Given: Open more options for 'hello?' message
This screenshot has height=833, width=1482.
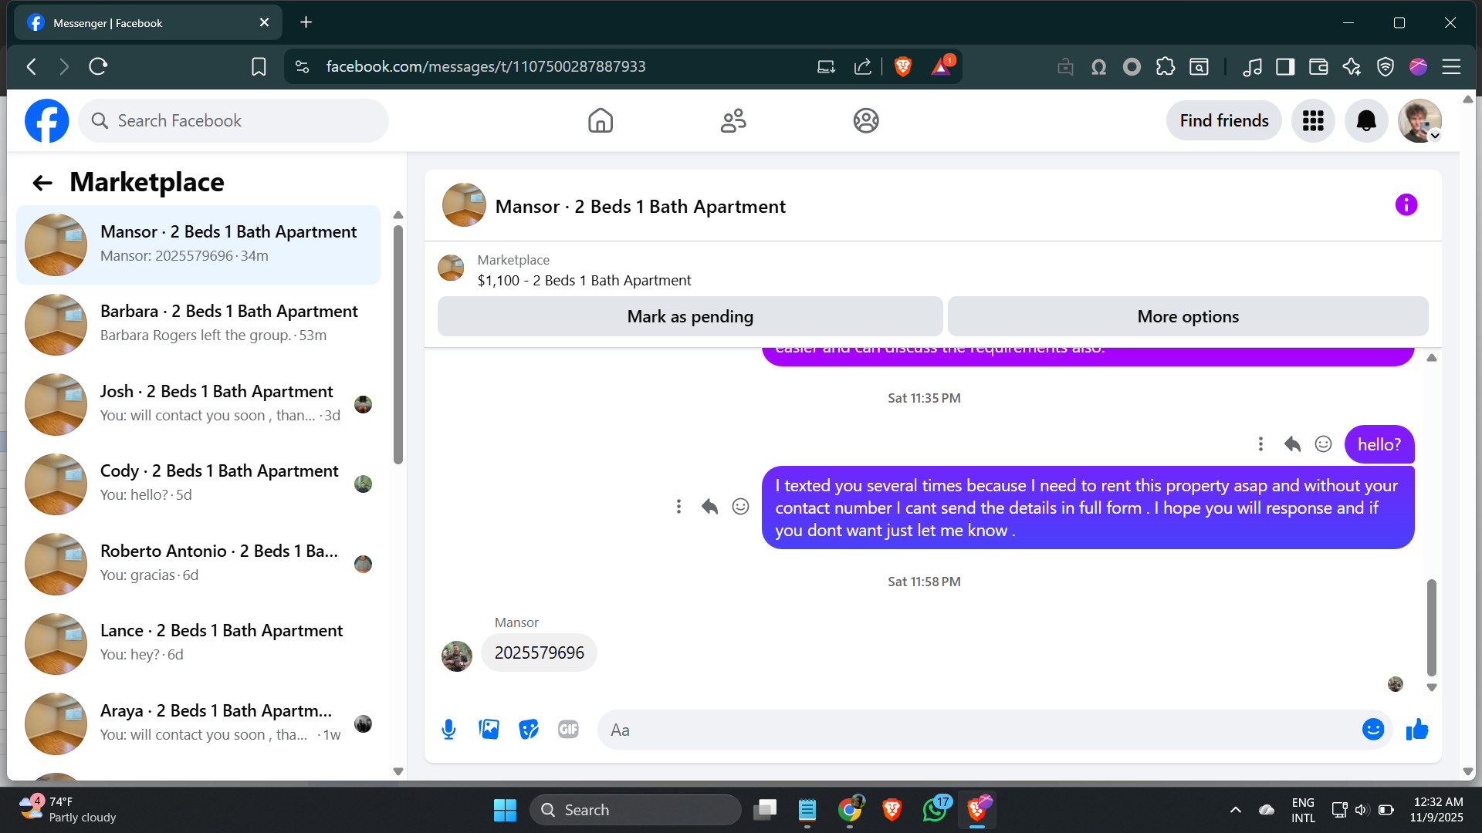Looking at the screenshot, I should click(x=1260, y=444).
